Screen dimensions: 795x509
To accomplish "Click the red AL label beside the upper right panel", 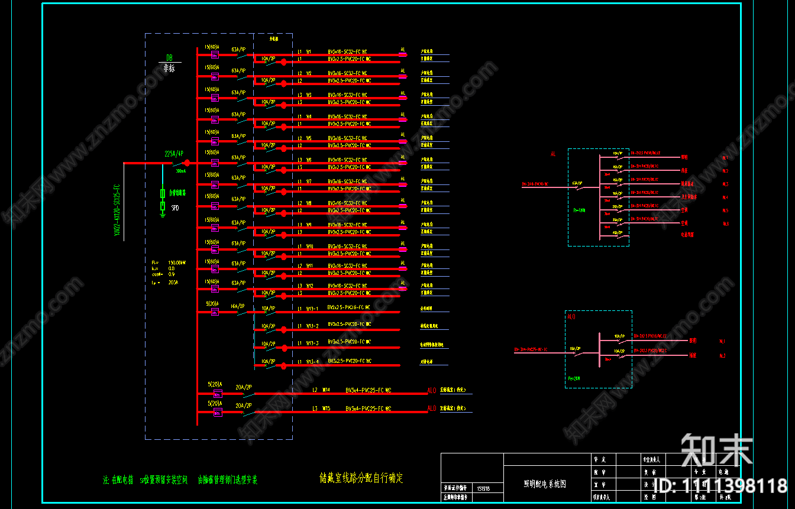I will point(553,154).
